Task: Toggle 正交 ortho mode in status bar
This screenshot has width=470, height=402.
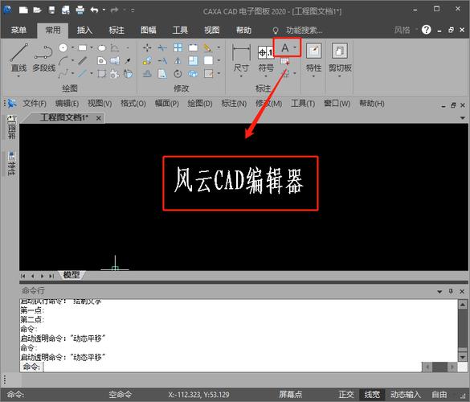Action: pos(346,394)
